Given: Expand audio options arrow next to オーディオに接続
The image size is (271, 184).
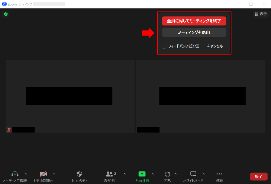Looking at the screenshot, I should [26, 174].
